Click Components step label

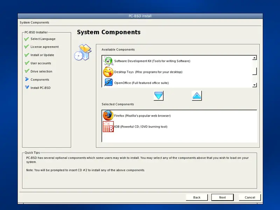tap(40, 80)
